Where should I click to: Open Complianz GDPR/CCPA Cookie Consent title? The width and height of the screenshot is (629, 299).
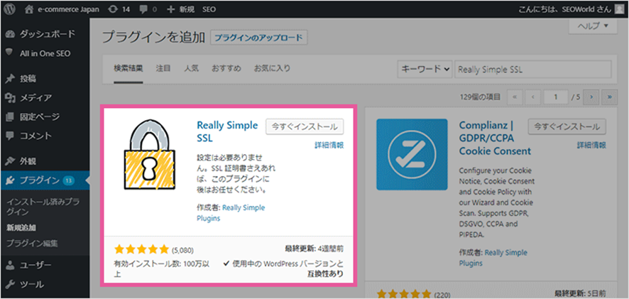pyautogui.click(x=495, y=138)
